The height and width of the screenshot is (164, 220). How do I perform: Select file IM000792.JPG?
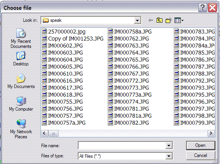click(194, 81)
